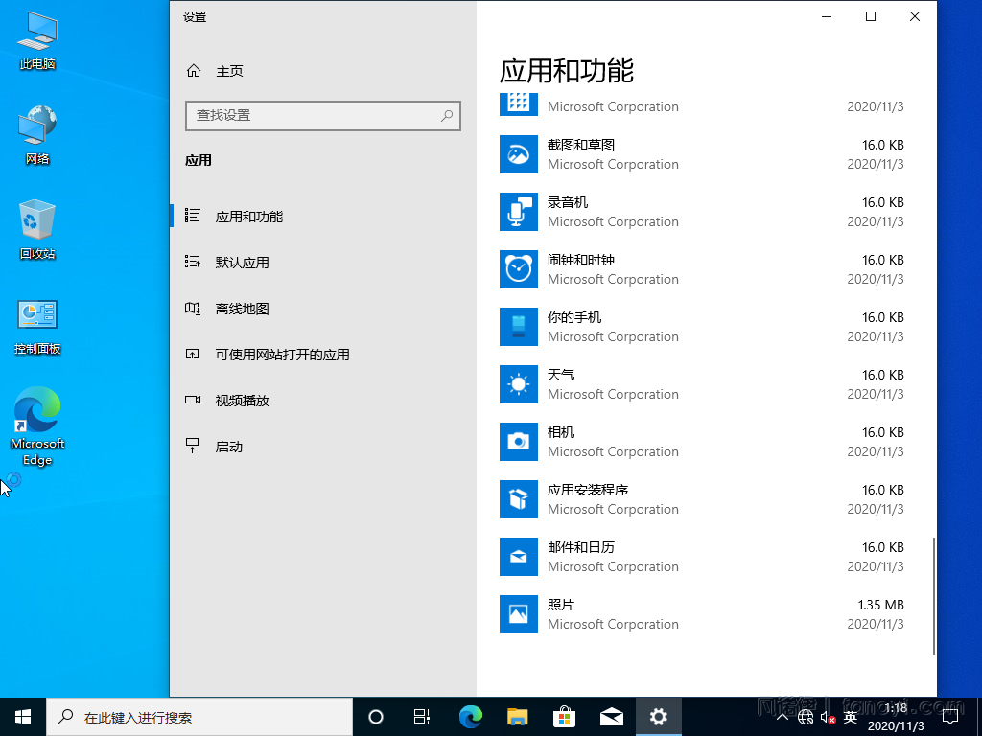The image size is (982, 736).
Task: Click the 16.0 KB size of 天气
Action: pos(882,375)
